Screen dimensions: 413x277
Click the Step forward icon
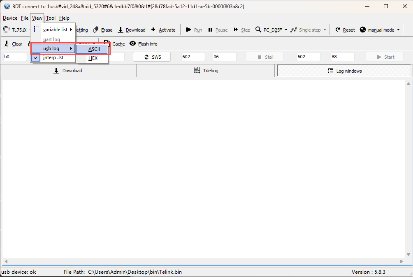pyautogui.click(x=236, y=30)
